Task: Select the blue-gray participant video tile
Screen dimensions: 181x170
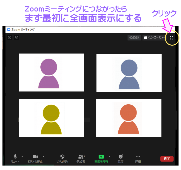Action: tap(129, 73)
